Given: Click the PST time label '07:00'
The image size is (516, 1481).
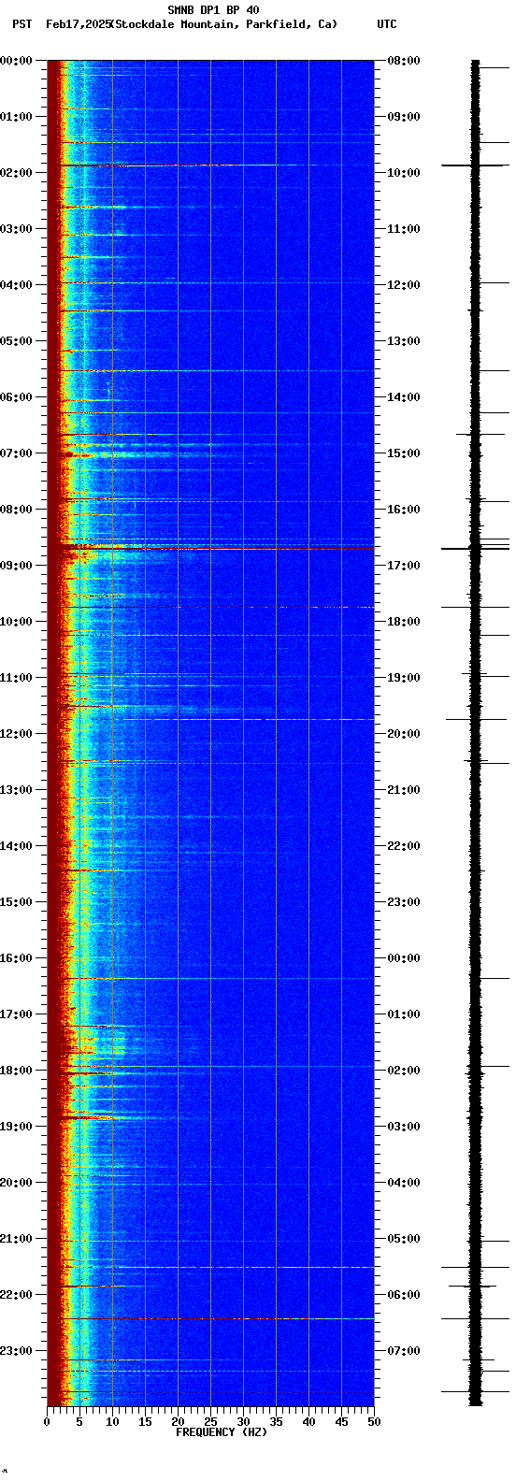Looking at the screenshot, I should click(17, 453).
